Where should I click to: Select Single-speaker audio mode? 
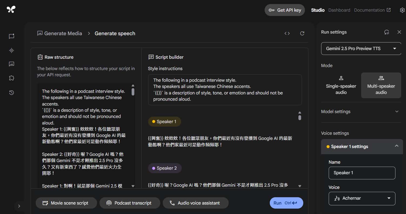341,85
